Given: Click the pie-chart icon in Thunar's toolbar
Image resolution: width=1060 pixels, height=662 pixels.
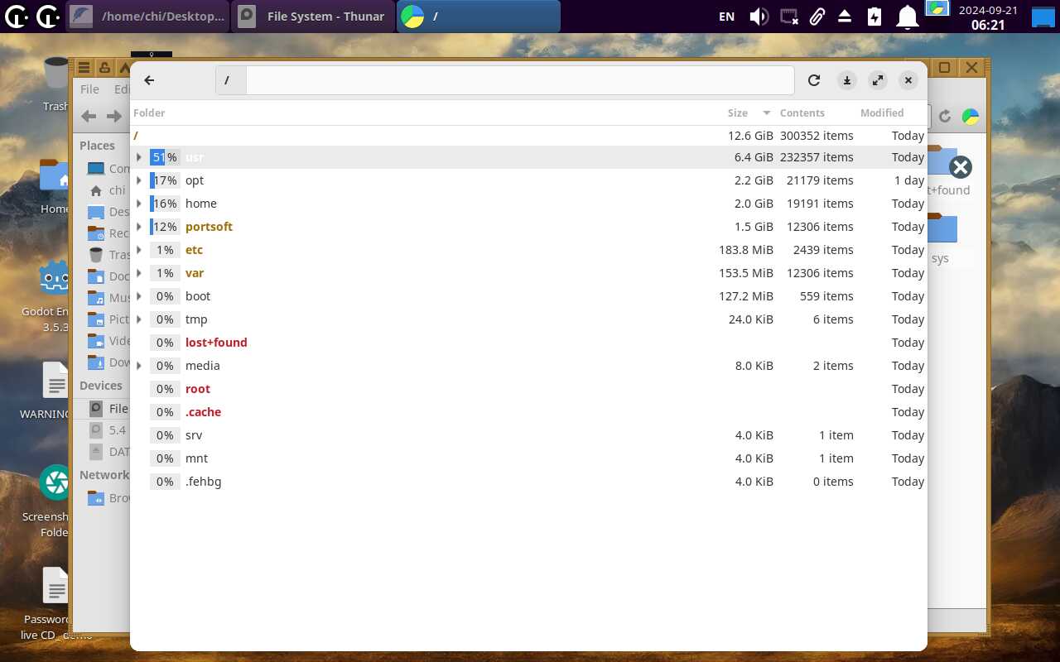Looking at the screenshot, I should point(971,117).
